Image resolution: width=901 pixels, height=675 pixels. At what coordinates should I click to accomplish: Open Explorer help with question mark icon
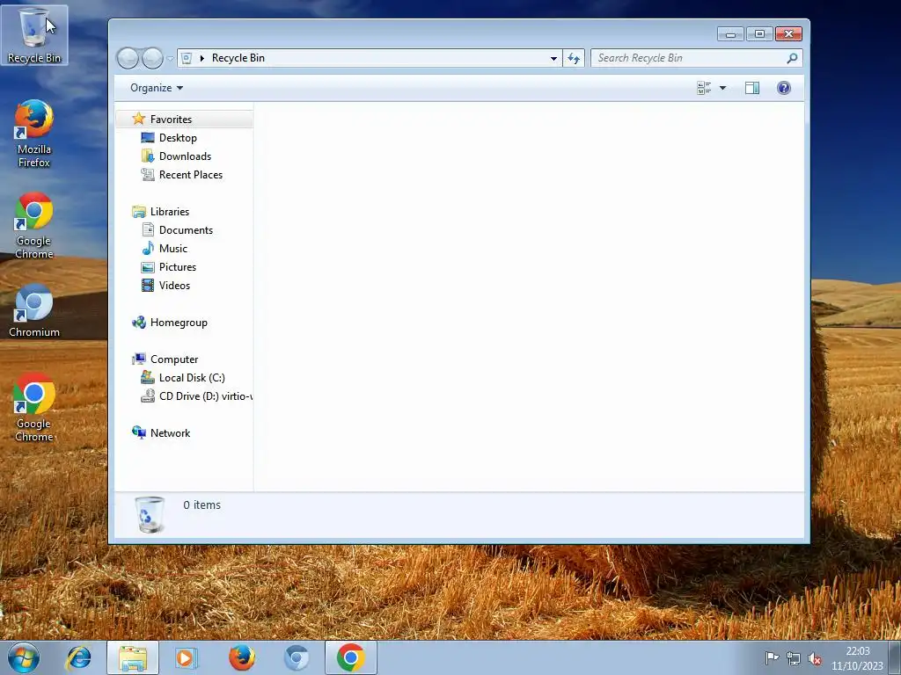coord(784,88)
